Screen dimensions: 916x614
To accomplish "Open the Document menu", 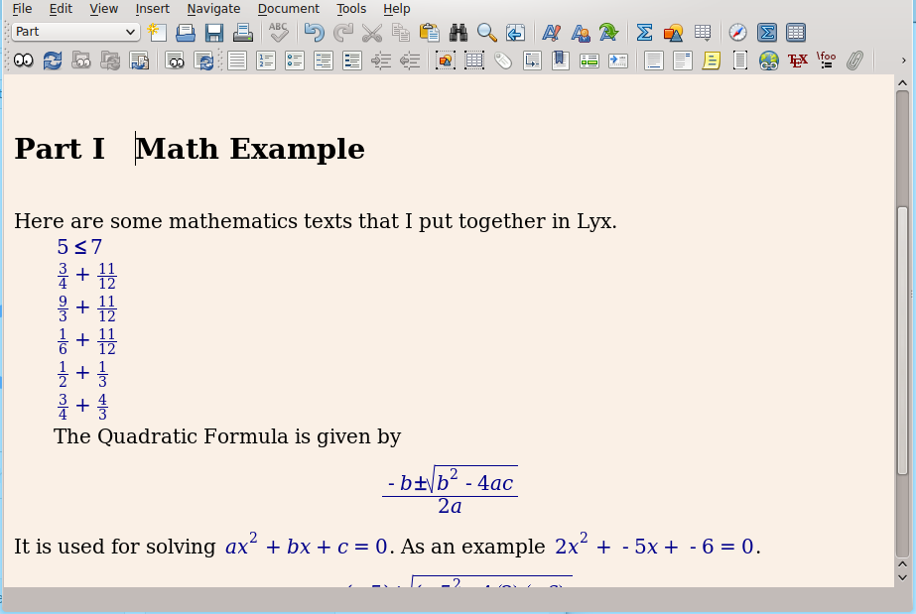I will point(289,9).
